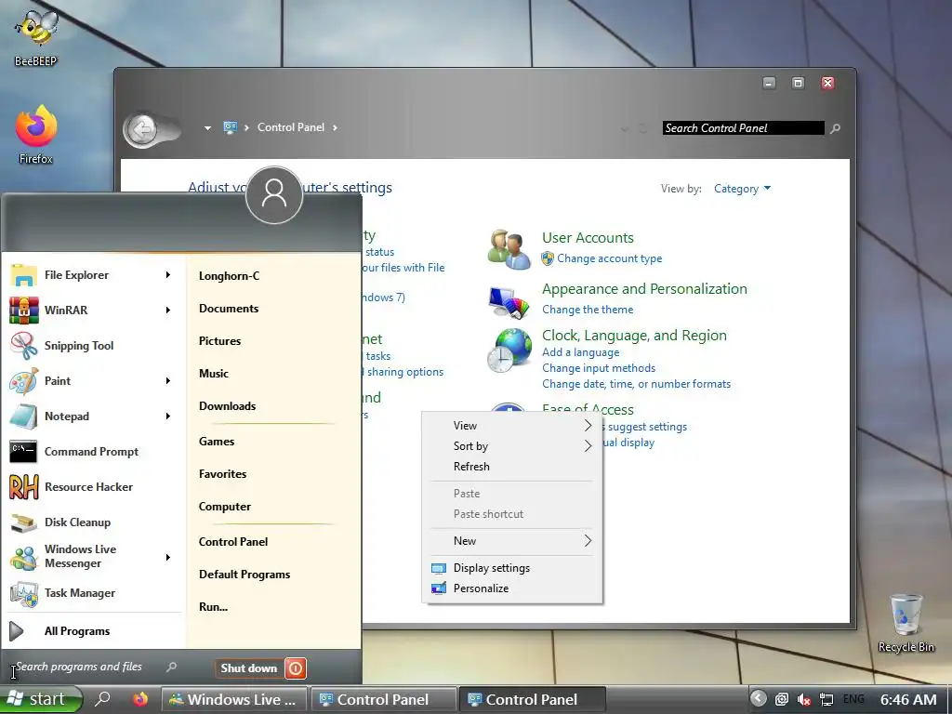Click the Shut down button
Screen dimensions: 952x714
[x=249, y=668]
